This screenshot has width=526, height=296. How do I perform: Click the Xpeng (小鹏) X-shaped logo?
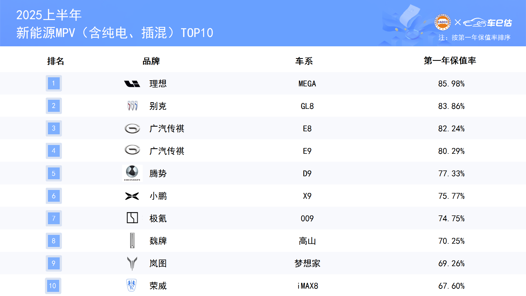(x=132, y=196)
